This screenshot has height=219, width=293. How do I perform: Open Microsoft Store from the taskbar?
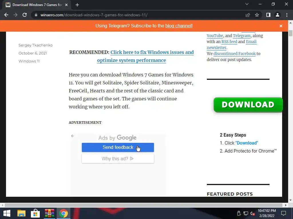pyautogui.click(x=35, y=213)
